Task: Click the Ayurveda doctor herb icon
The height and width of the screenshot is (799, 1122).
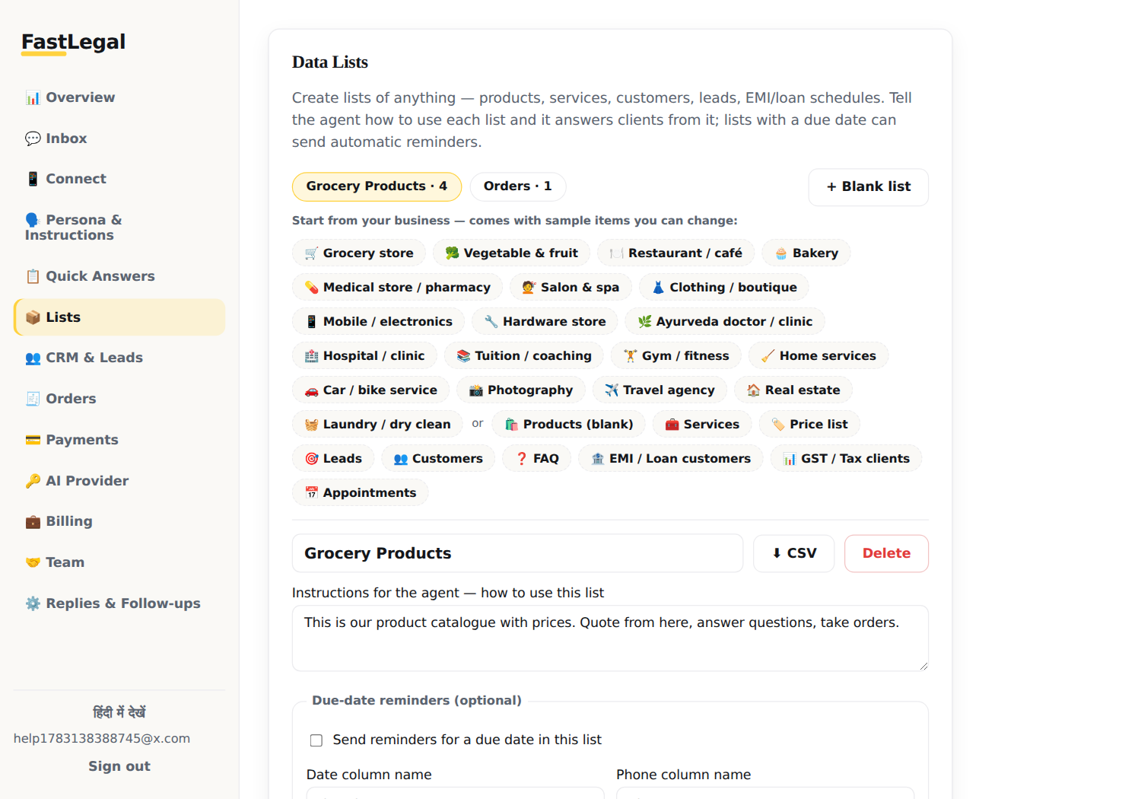Action: (644, 322)
